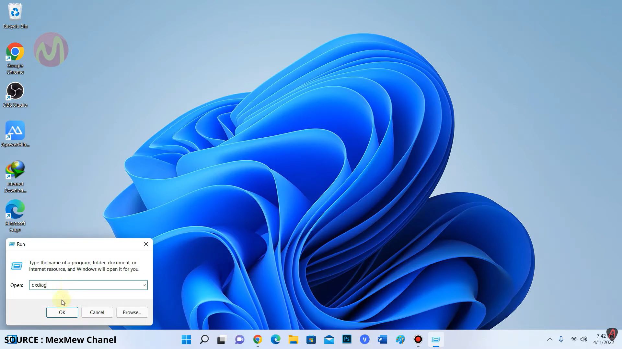
Task: Click Cancel in the Run dialog
Action: pyautogui.click(x=97, y=312)
